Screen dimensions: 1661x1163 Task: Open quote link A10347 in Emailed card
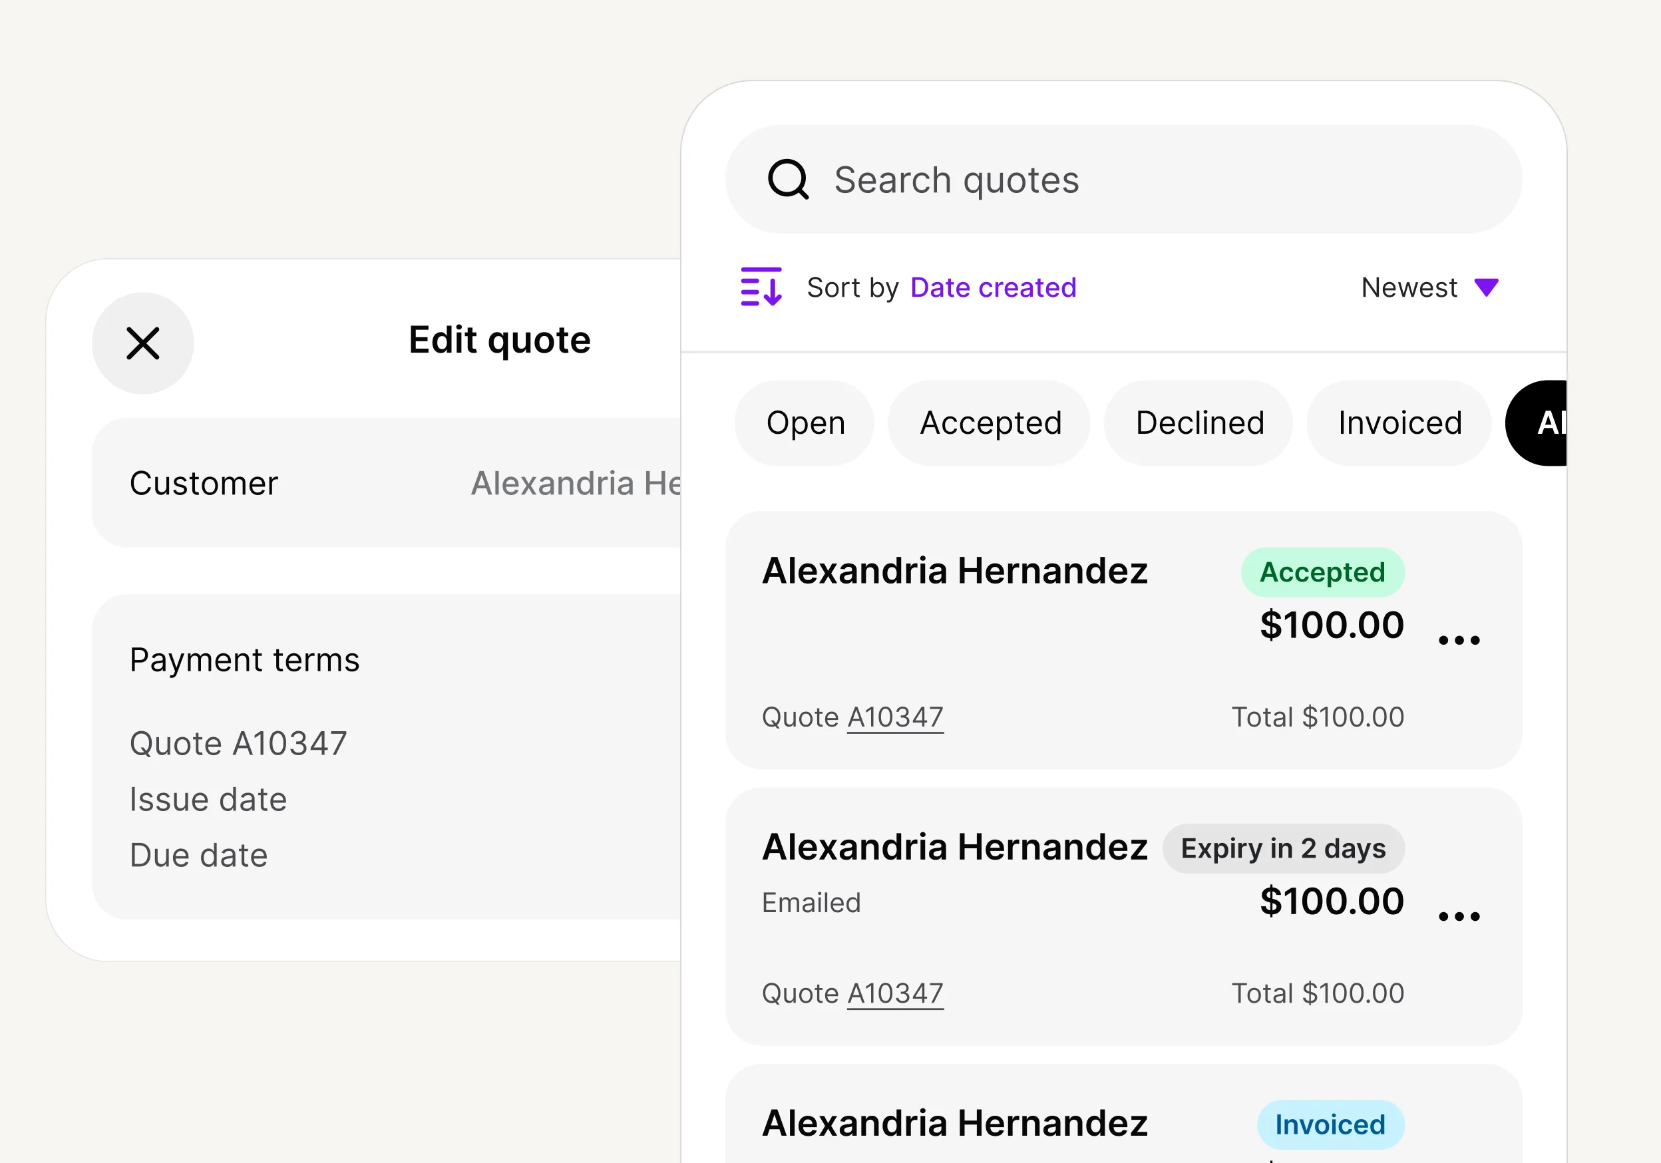point(895,993)
